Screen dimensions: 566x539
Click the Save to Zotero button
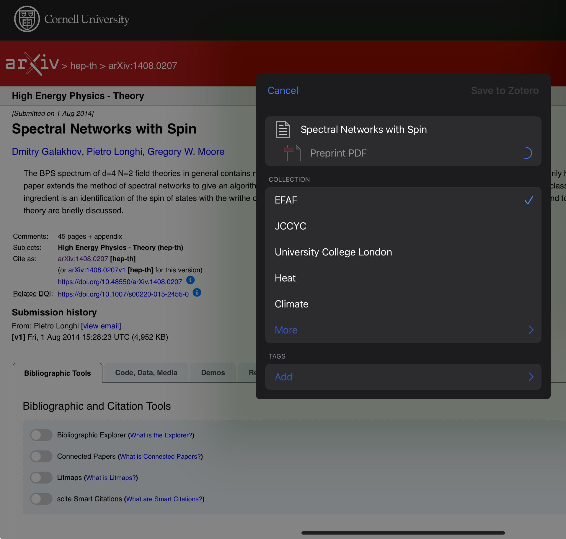pos(505,90)
